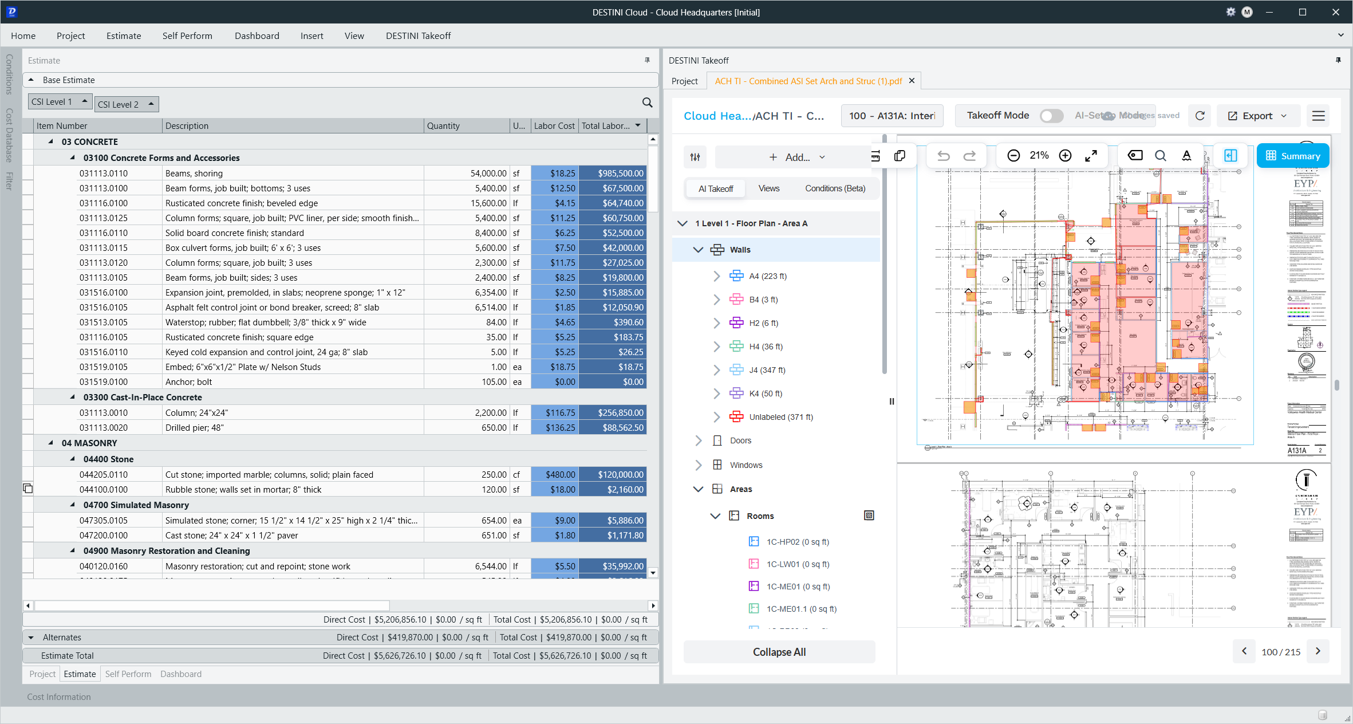
Task: Pin the DESTINI Takeoff panel
Action: pos(1338,60)
